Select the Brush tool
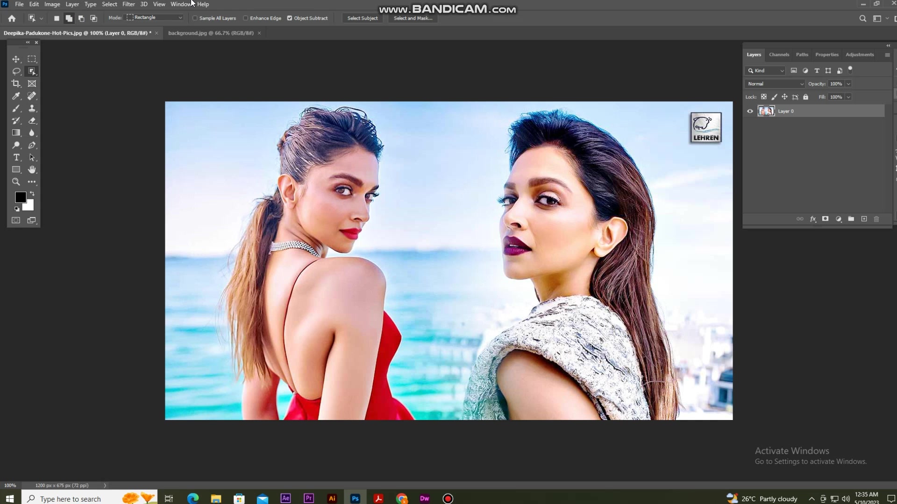Screen dimensions: 897x504 [x=16, y=108]
